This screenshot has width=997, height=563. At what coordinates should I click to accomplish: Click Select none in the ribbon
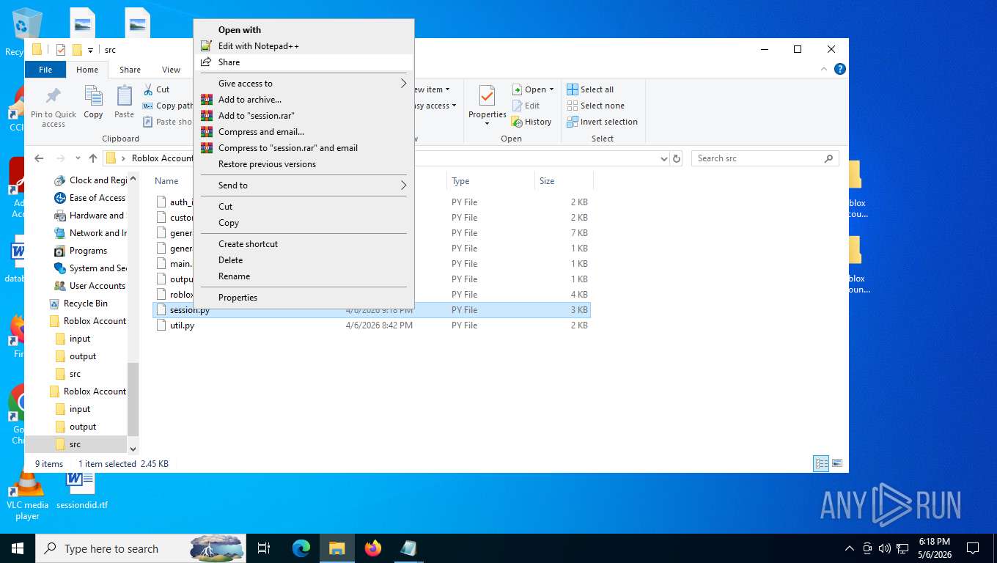tap(595, 106)
